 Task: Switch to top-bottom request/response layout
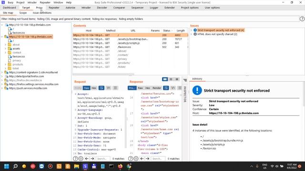[x=171, y=79]
